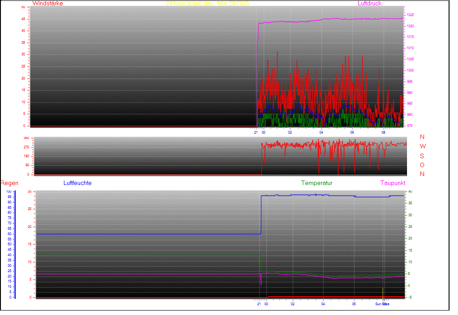Click the 270 value on the wind direction axis
This screenshot has width=458, height=315.
(x=25, y=147)
